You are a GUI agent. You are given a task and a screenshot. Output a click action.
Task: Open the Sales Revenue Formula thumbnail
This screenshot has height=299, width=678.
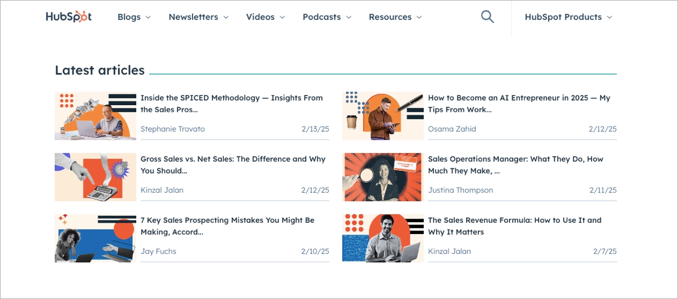(x=383, y=238)
